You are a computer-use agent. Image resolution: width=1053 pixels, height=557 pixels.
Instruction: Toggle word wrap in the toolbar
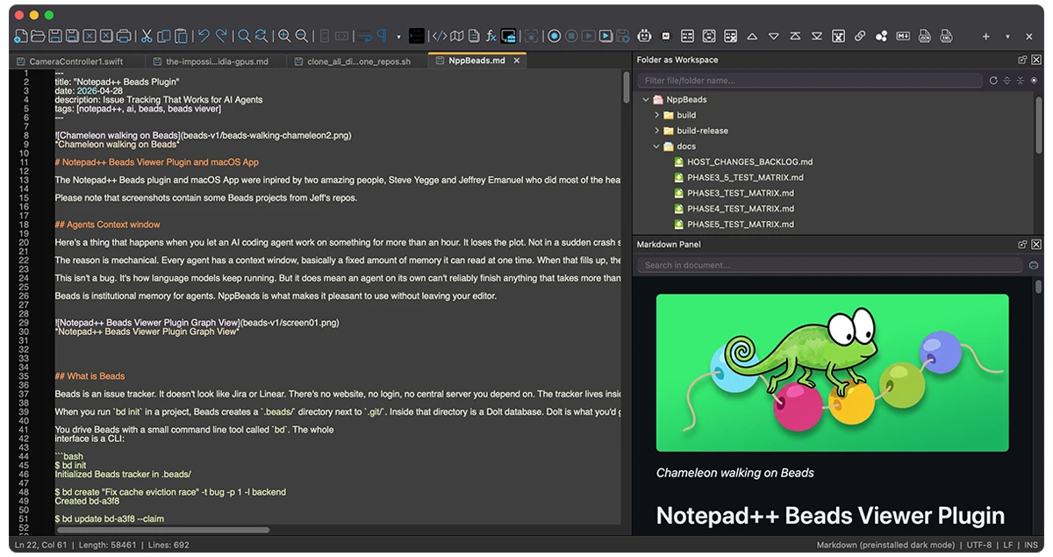364,36
